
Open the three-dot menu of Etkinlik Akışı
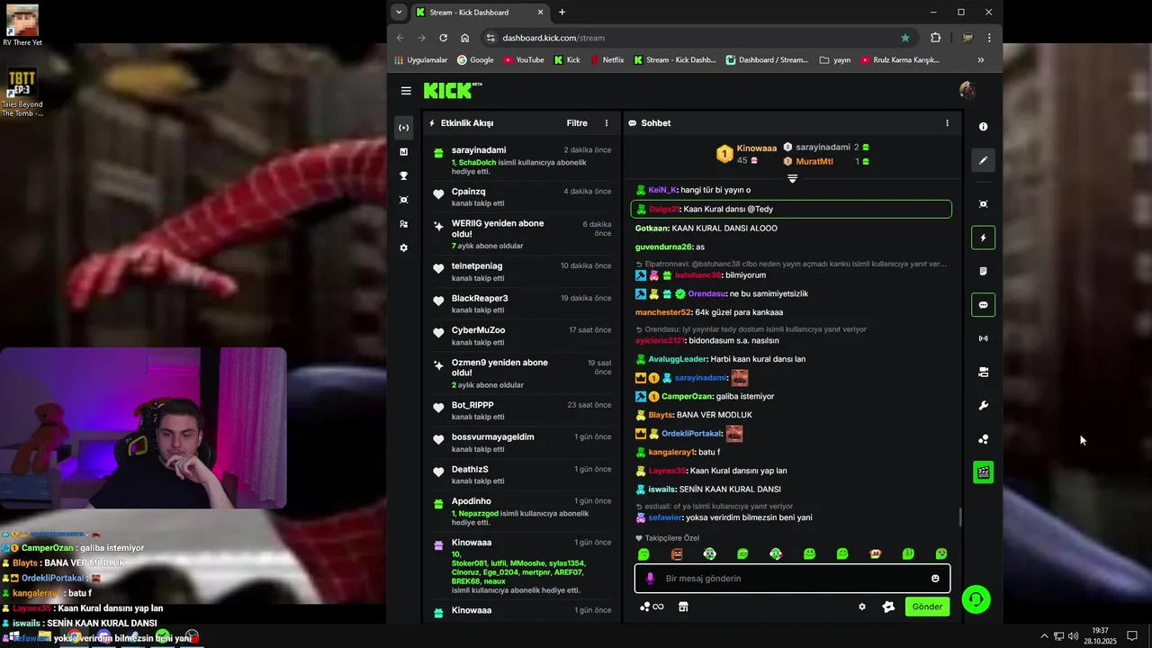606,123
